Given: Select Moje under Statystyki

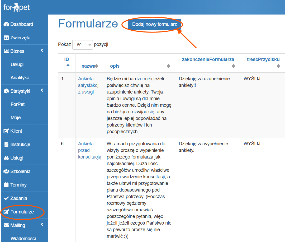Looking at the screenshot, I should (x=16, y=118).
